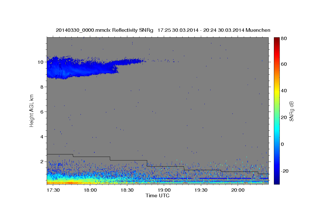Image resolution: width=332 pixels, height=221 pixels.
Task: Click the 18:30 time tick label
Action: pyautogui.click(x=127, y=190)
